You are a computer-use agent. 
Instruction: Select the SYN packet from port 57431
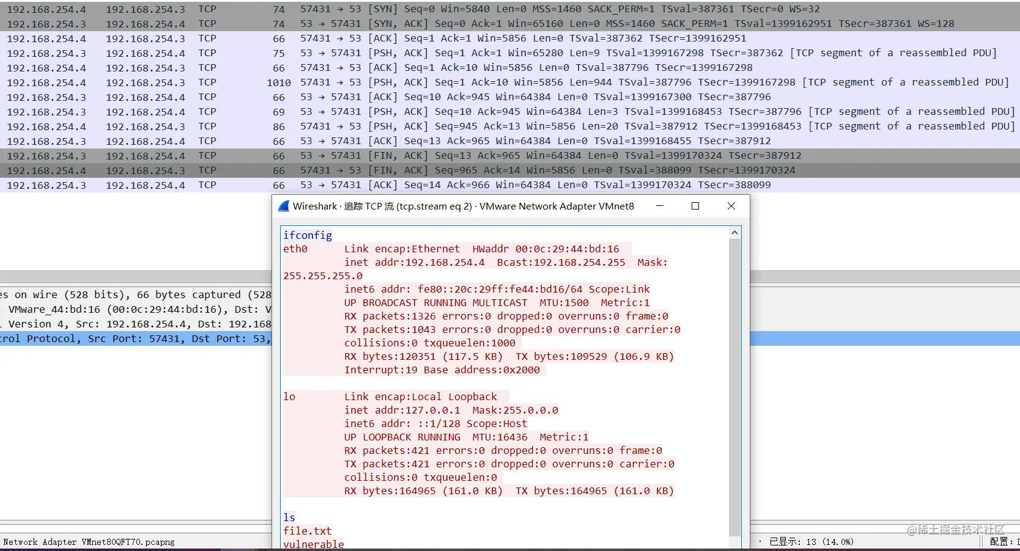click(510, 9)
